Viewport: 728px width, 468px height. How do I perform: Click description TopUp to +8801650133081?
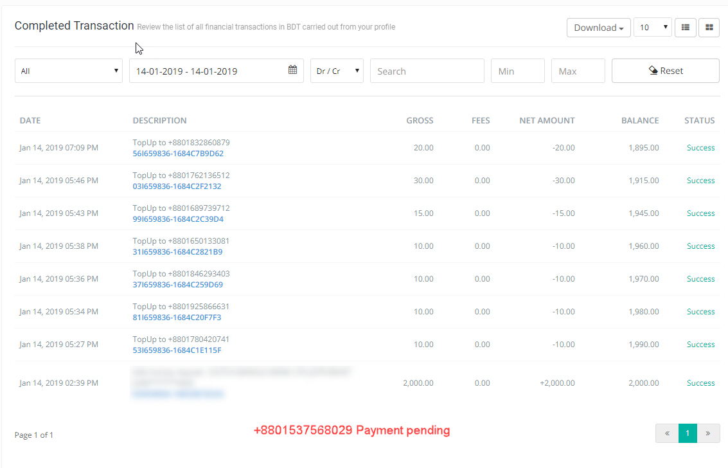point(181,241)
